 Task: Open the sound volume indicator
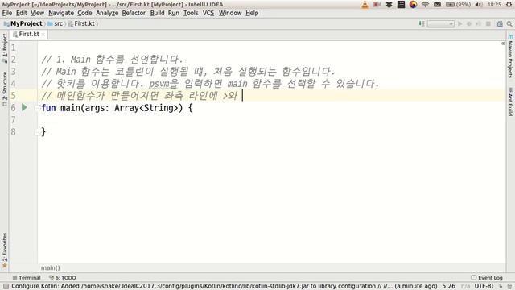point(479,5)
